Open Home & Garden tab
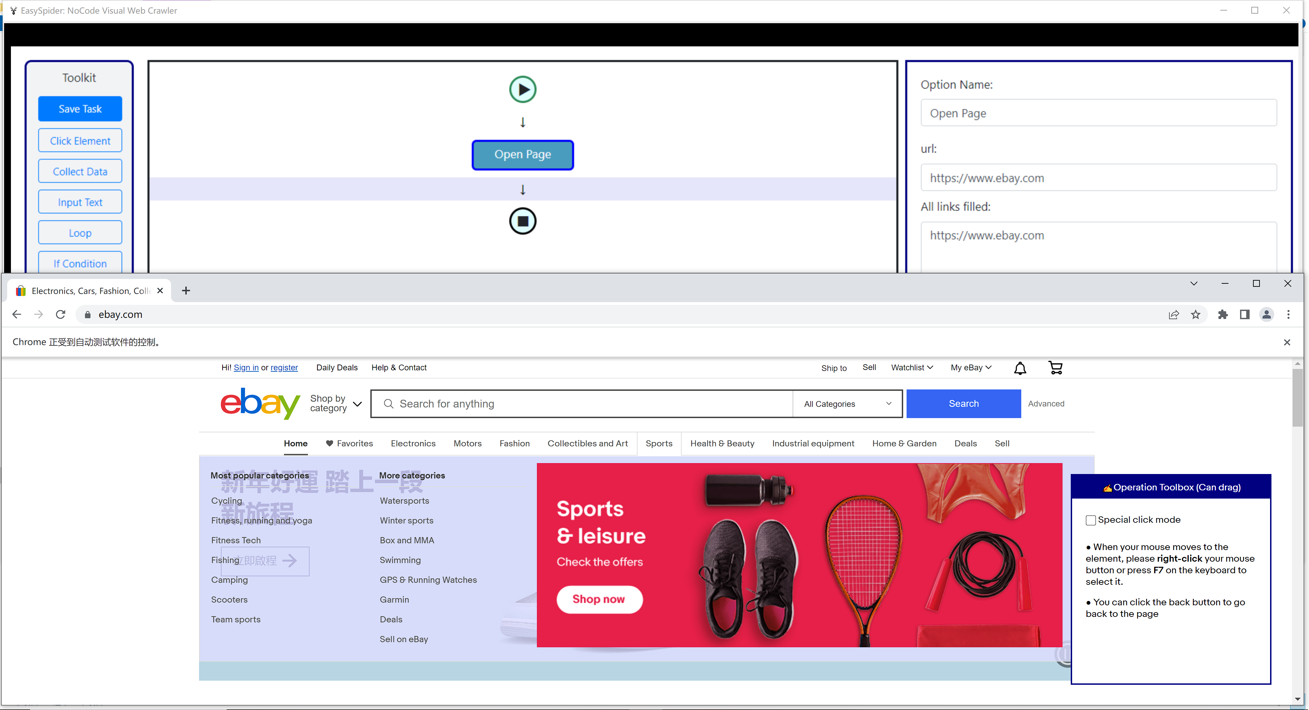 pos(904,443)
